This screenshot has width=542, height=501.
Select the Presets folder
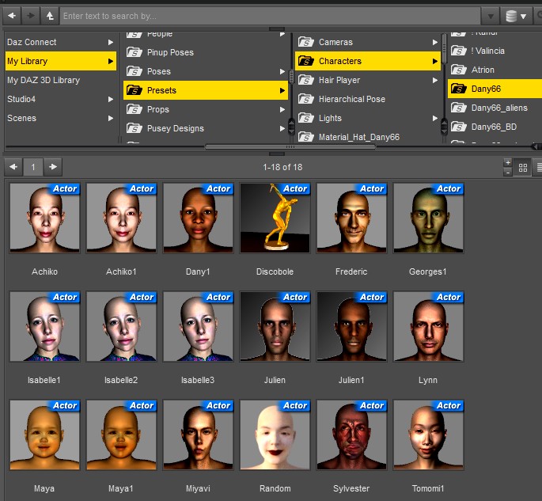tap(205, 90)
